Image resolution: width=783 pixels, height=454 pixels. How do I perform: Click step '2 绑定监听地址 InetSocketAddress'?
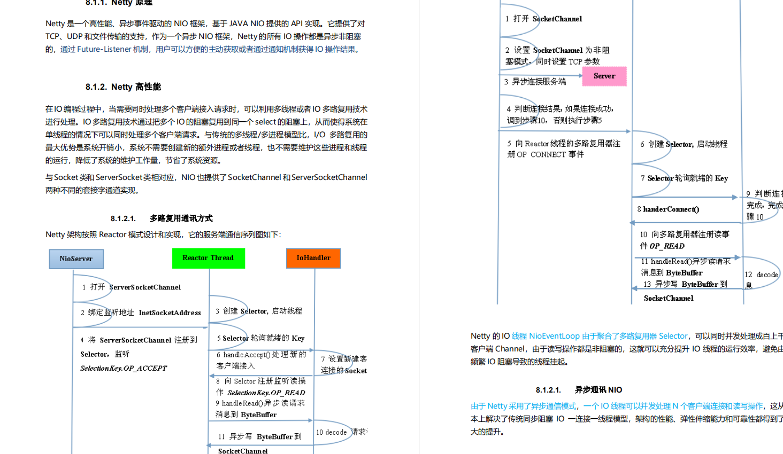[x=141, y=312]
